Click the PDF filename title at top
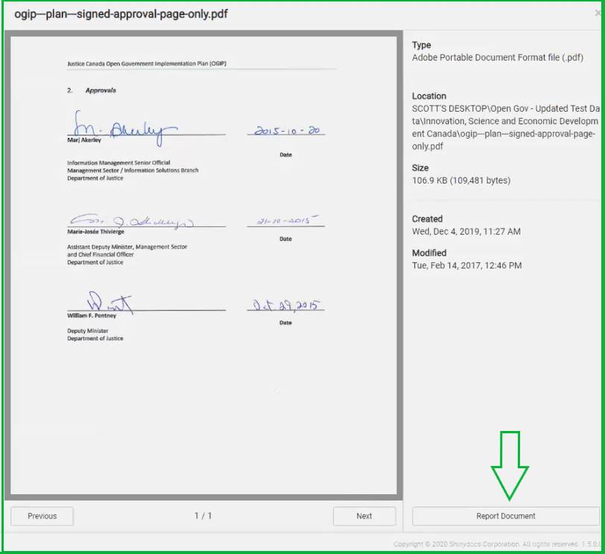The height and width of the screenshot is (554, 605). pyautogui.click(x=121, y=15)
